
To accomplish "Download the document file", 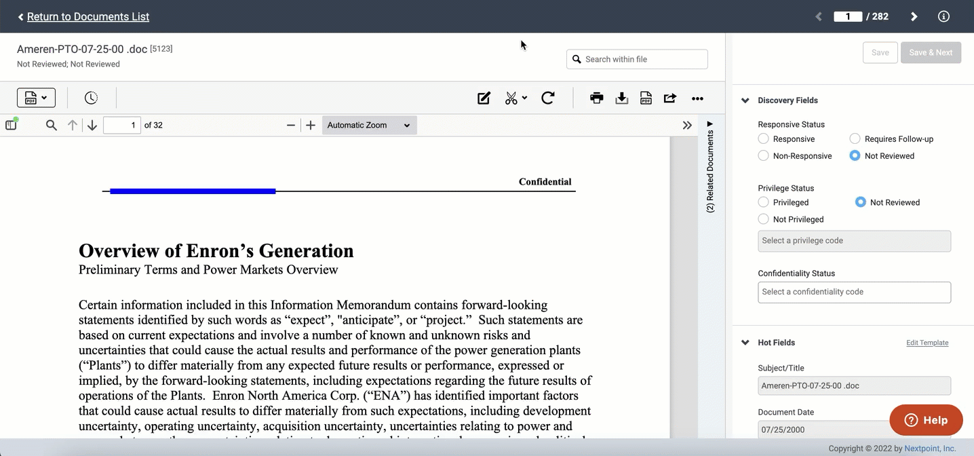I will [x=621, y=98].
